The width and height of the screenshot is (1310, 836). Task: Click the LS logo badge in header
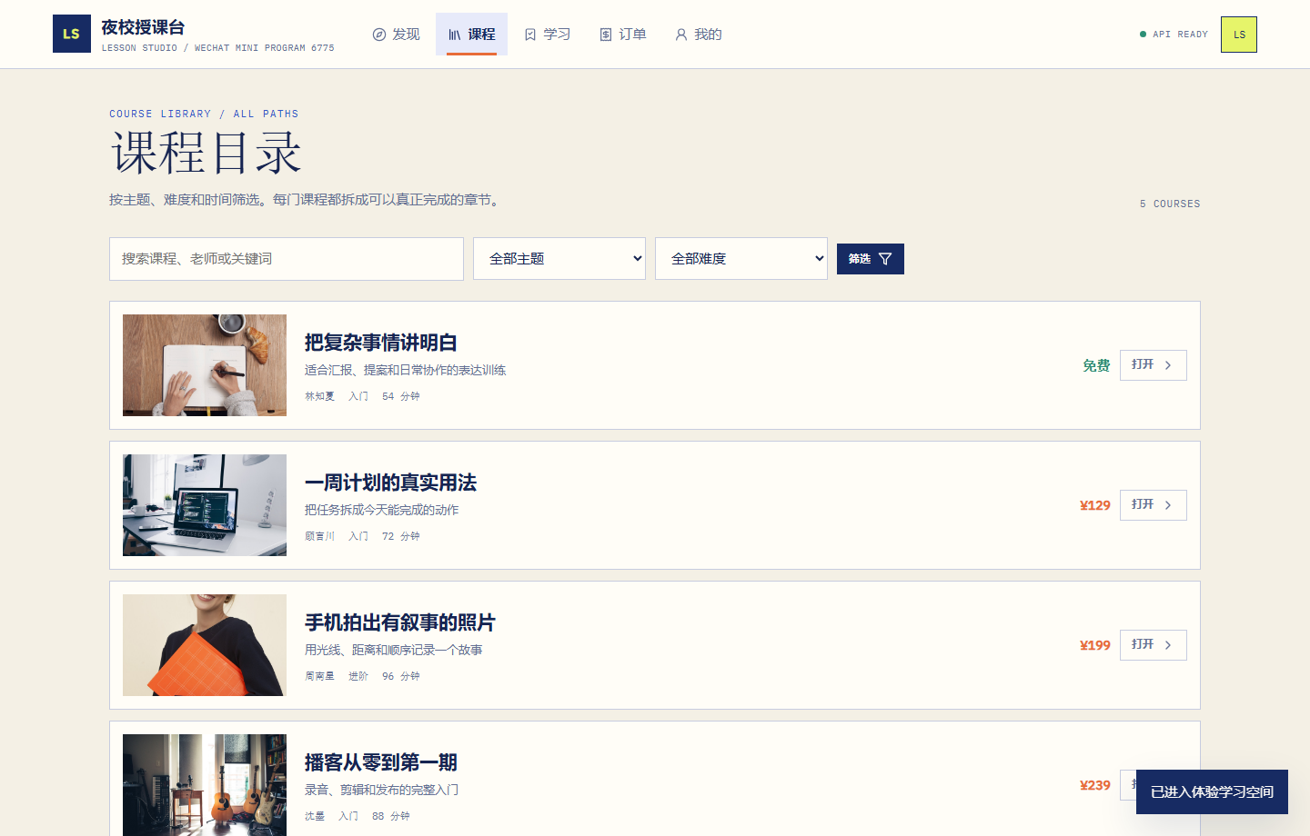coord(72,34)
